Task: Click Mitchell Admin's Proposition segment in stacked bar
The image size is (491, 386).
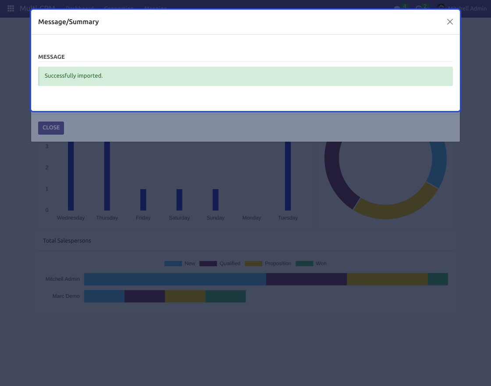Action: pyautogui.click(x=388, y=279)
